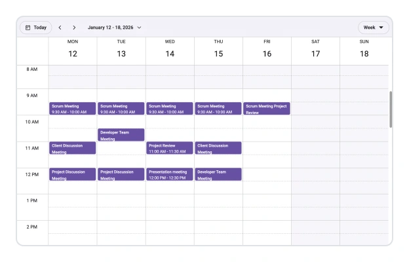Viewport: 409px width, 262px height.
Task: Open Thursday's Developer Team Meeting event
Action: coord(218,174)
